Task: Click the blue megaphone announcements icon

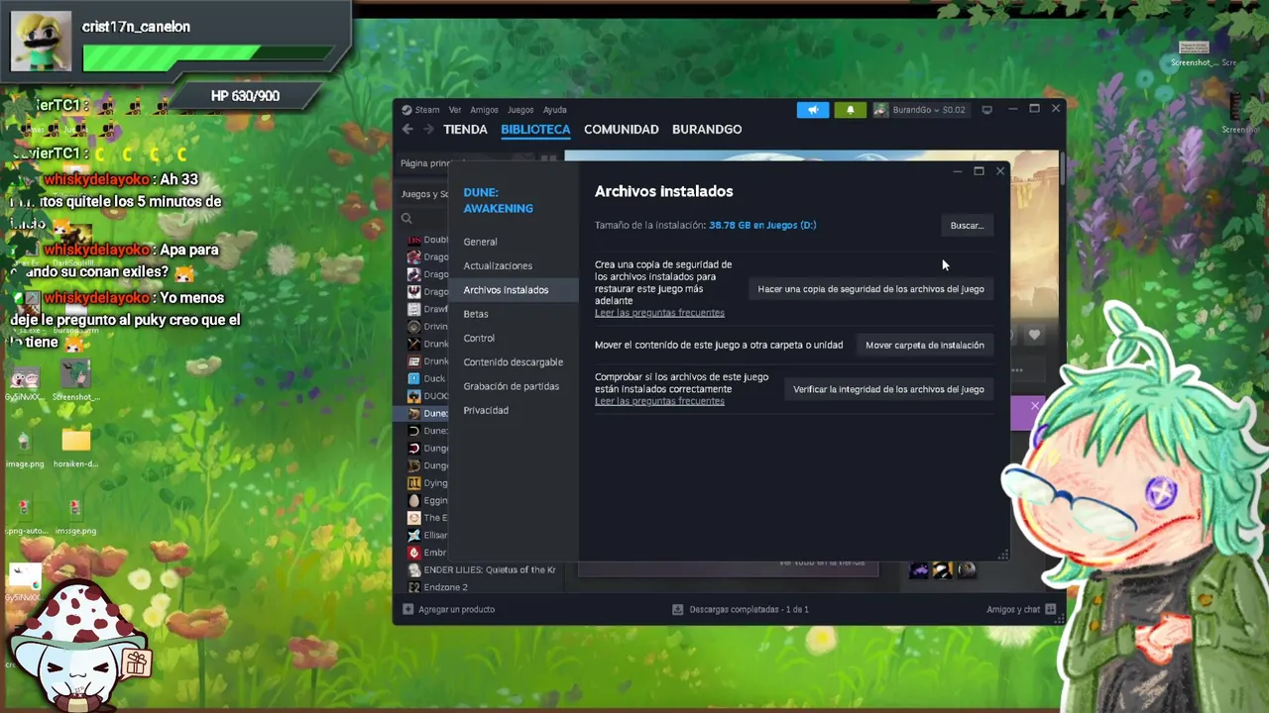Action: tap(813, 110)
